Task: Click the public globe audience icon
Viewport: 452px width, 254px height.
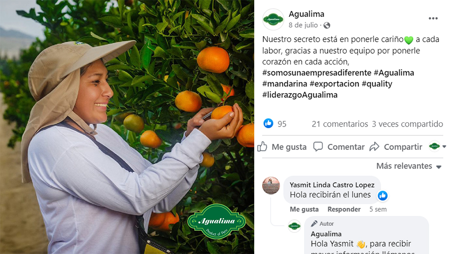Action: click(327, 25)
